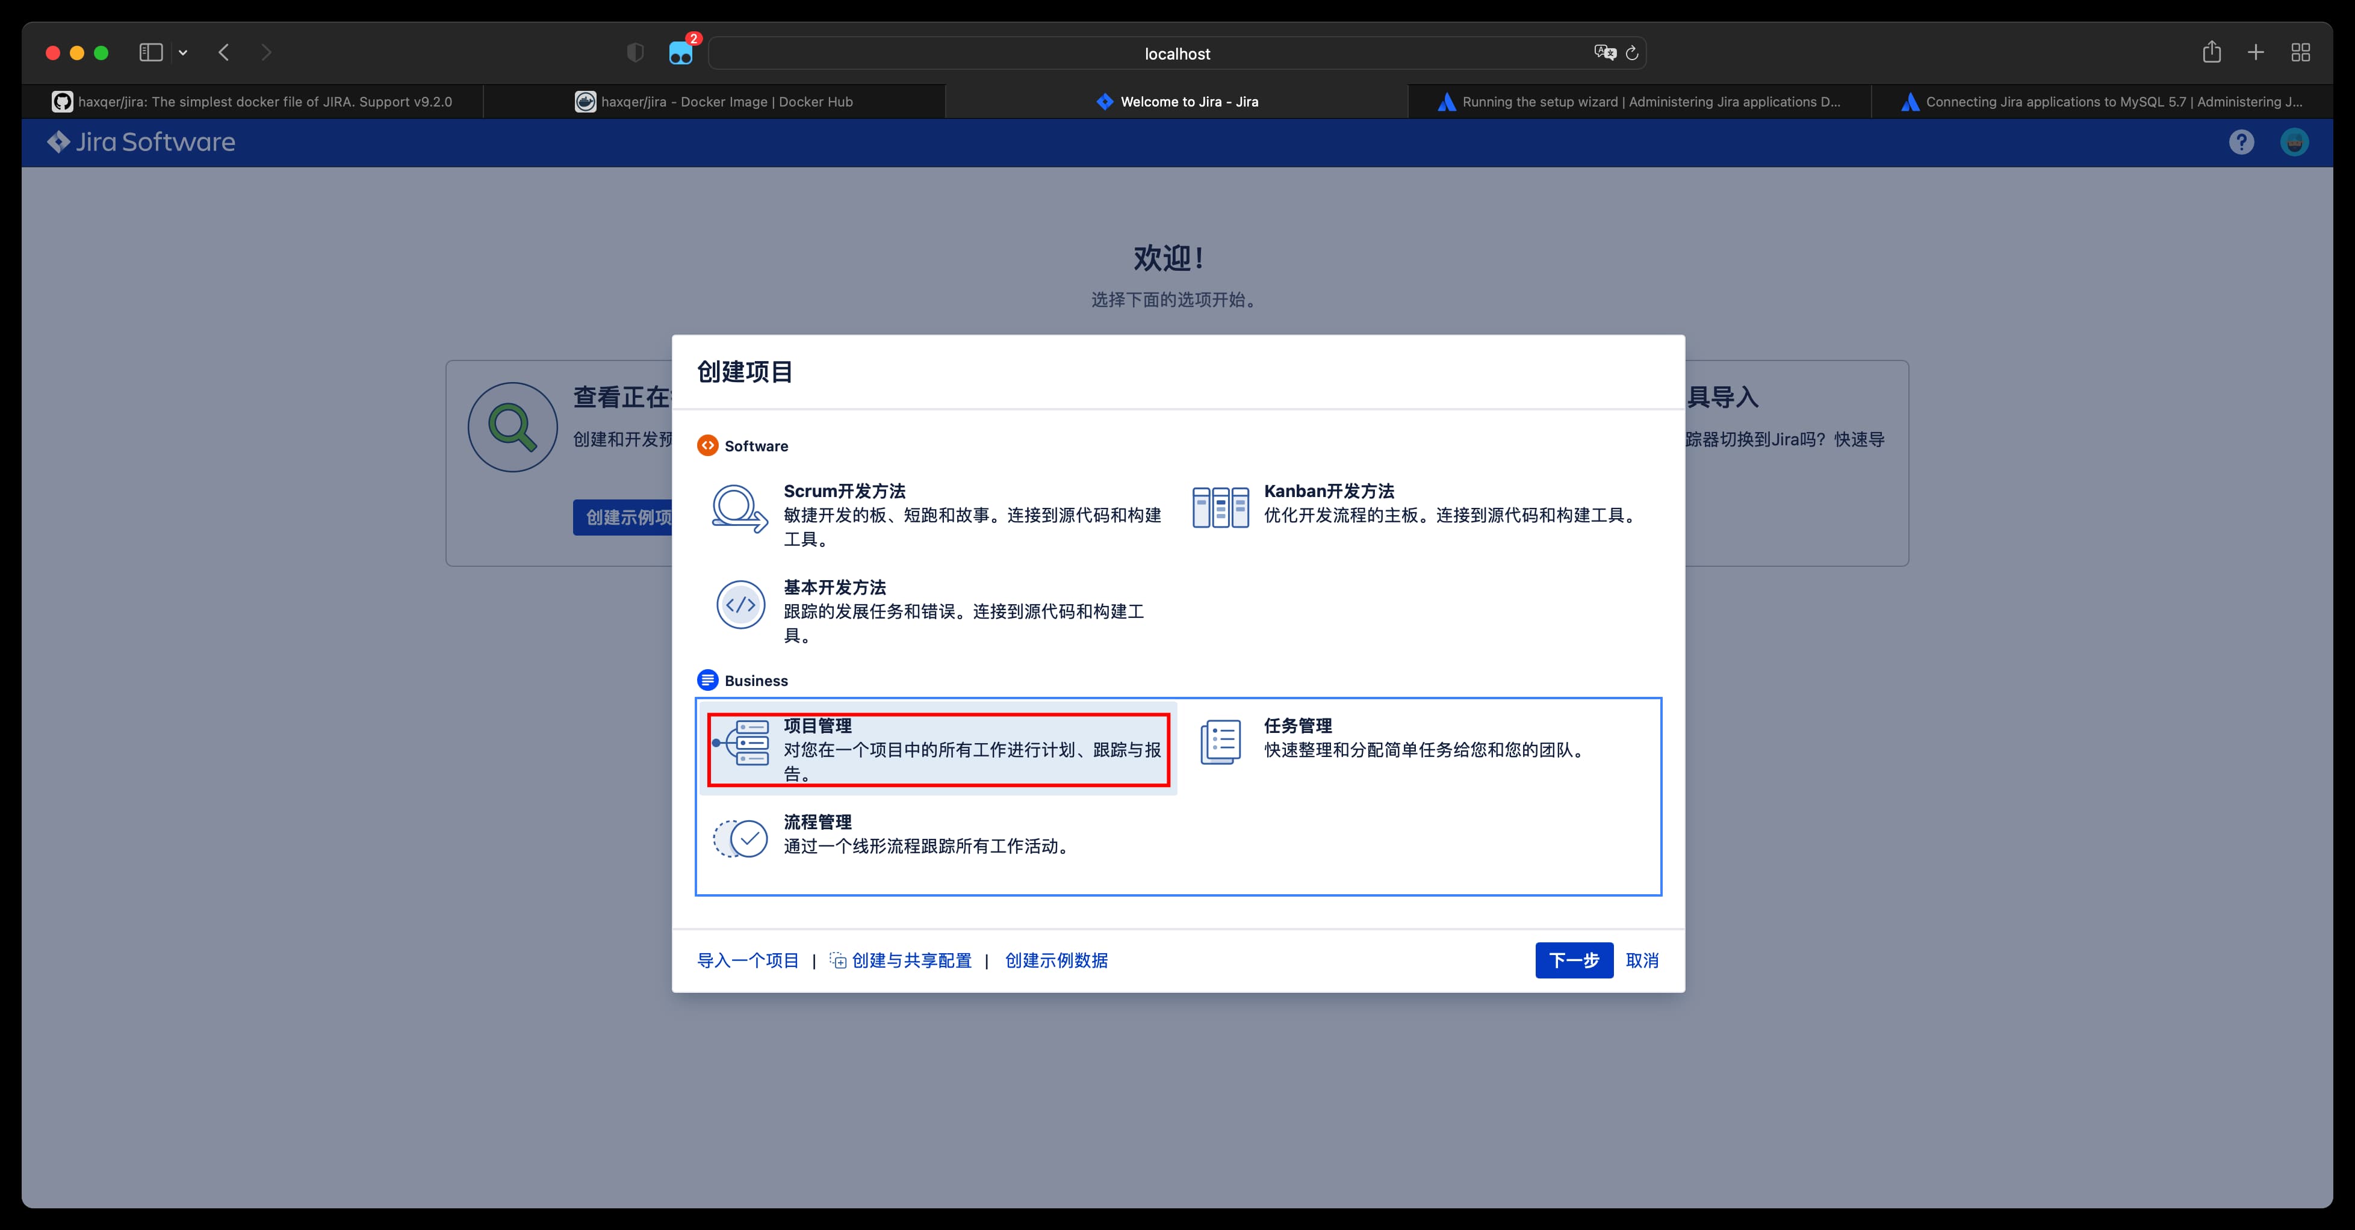Click the Business section label

point(756,681)
